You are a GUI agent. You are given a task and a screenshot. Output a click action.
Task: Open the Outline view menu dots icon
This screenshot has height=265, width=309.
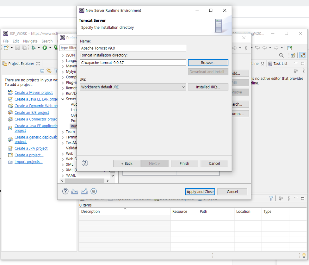(304, 71)
